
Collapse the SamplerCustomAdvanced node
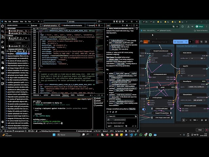click(152, 51)
